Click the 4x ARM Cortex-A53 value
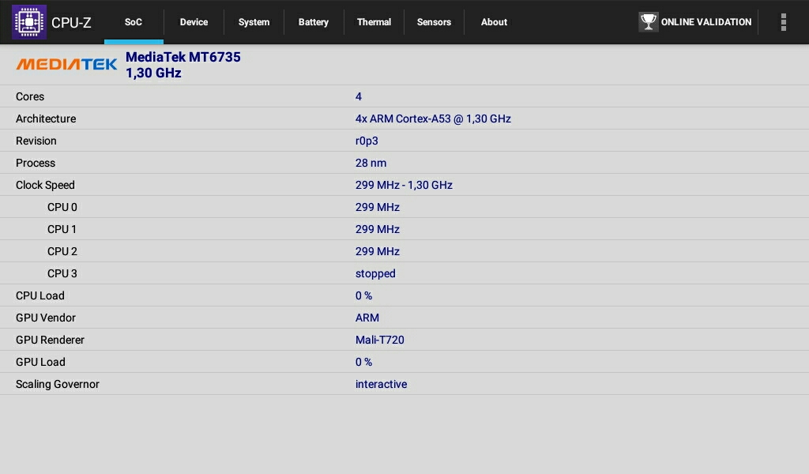Image resolution: width=809 pixels, height=474 pixels. coord(433,118)
